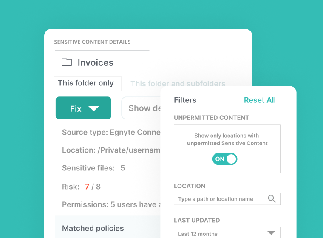The width and height of the screenshot is (323, 238).
Task: Click the Reset All link
Action: pos(260,100)
